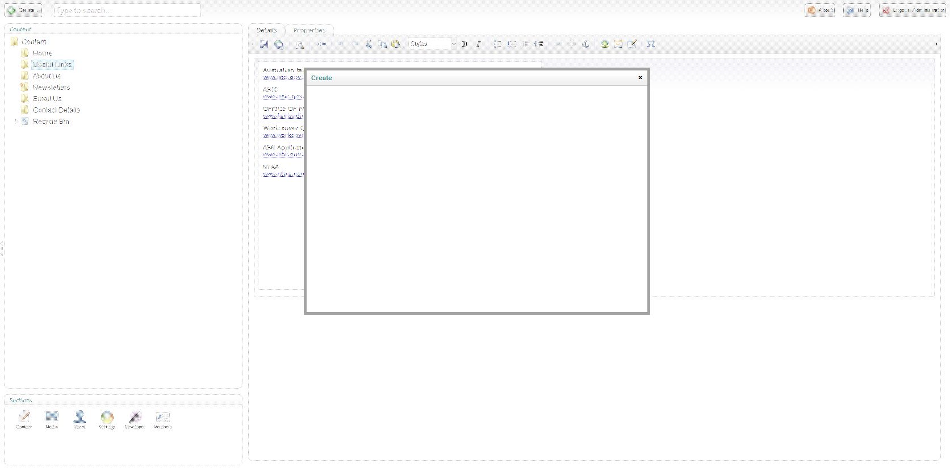Open the Settings section icon

pyautogui.click(x=107, y=420)
